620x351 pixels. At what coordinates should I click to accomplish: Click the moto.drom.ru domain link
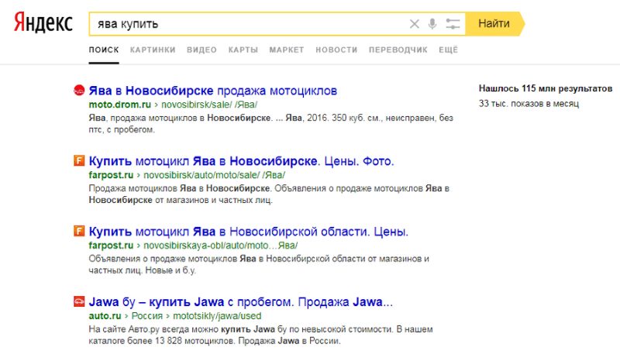click(x=120, y=105)
